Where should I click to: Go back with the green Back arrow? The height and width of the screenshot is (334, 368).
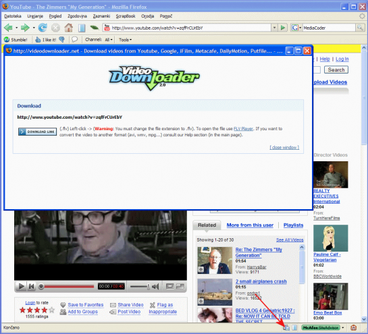(x=8, y=28)
